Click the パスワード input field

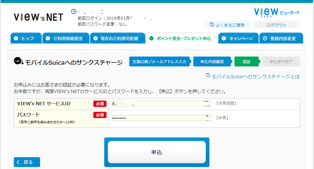(x=161, y=118)
